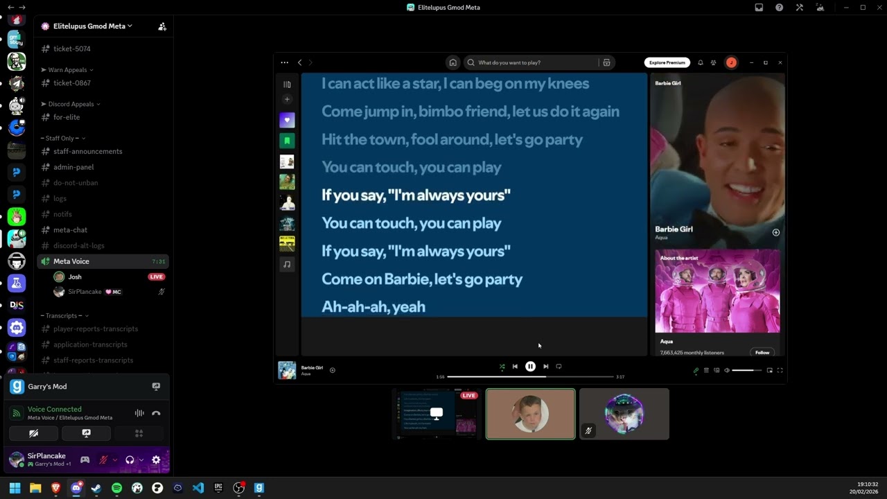887x499 pixels.
Task: Open the Spotify profile avatar
Action: (731, 62)
